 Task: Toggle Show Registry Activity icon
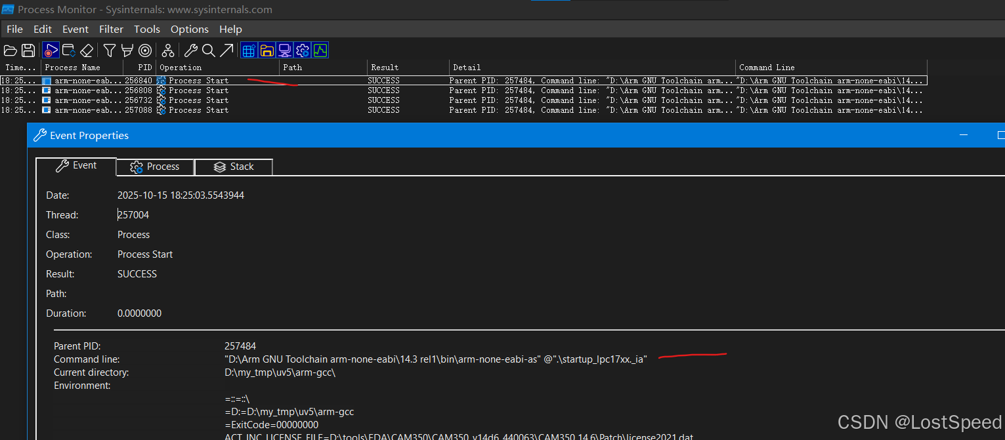[x=249, y=50]
